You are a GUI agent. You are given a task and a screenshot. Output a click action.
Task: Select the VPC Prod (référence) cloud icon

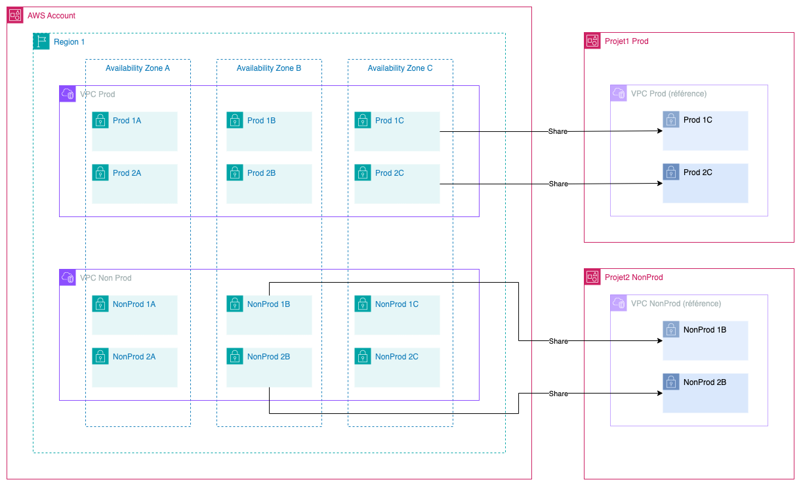point(619,93)
